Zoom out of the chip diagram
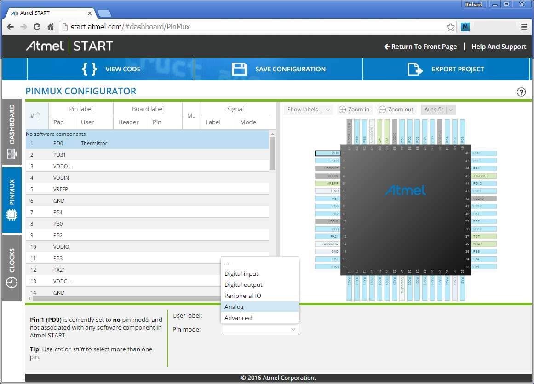Image resolution: width=534 pixels, height=384 pixels. (x=396, y=110)
